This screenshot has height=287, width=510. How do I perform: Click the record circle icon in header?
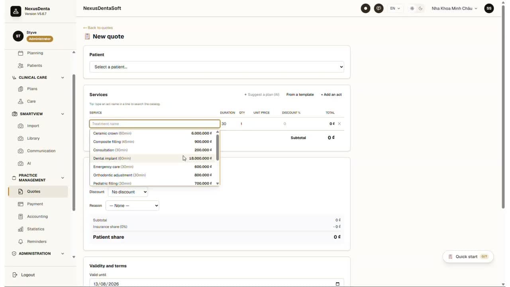click(365, 8)
